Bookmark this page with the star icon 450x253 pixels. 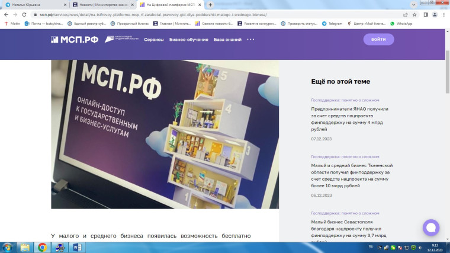(414, 15)
